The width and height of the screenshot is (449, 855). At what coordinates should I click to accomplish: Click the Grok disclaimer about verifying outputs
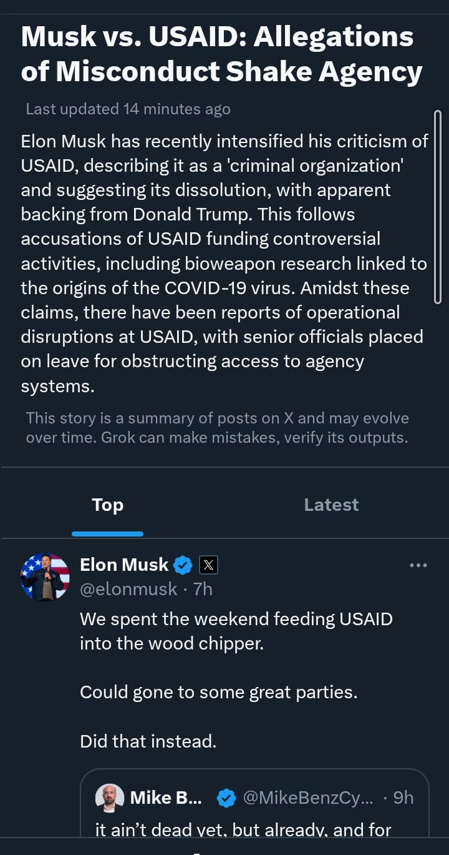pos(217,428)
